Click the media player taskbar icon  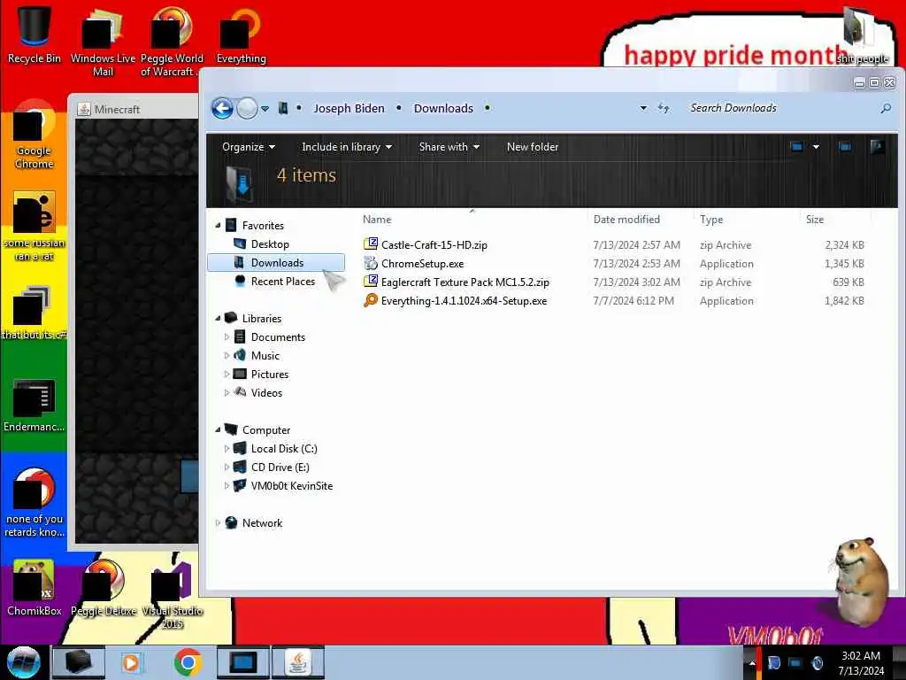131,662
